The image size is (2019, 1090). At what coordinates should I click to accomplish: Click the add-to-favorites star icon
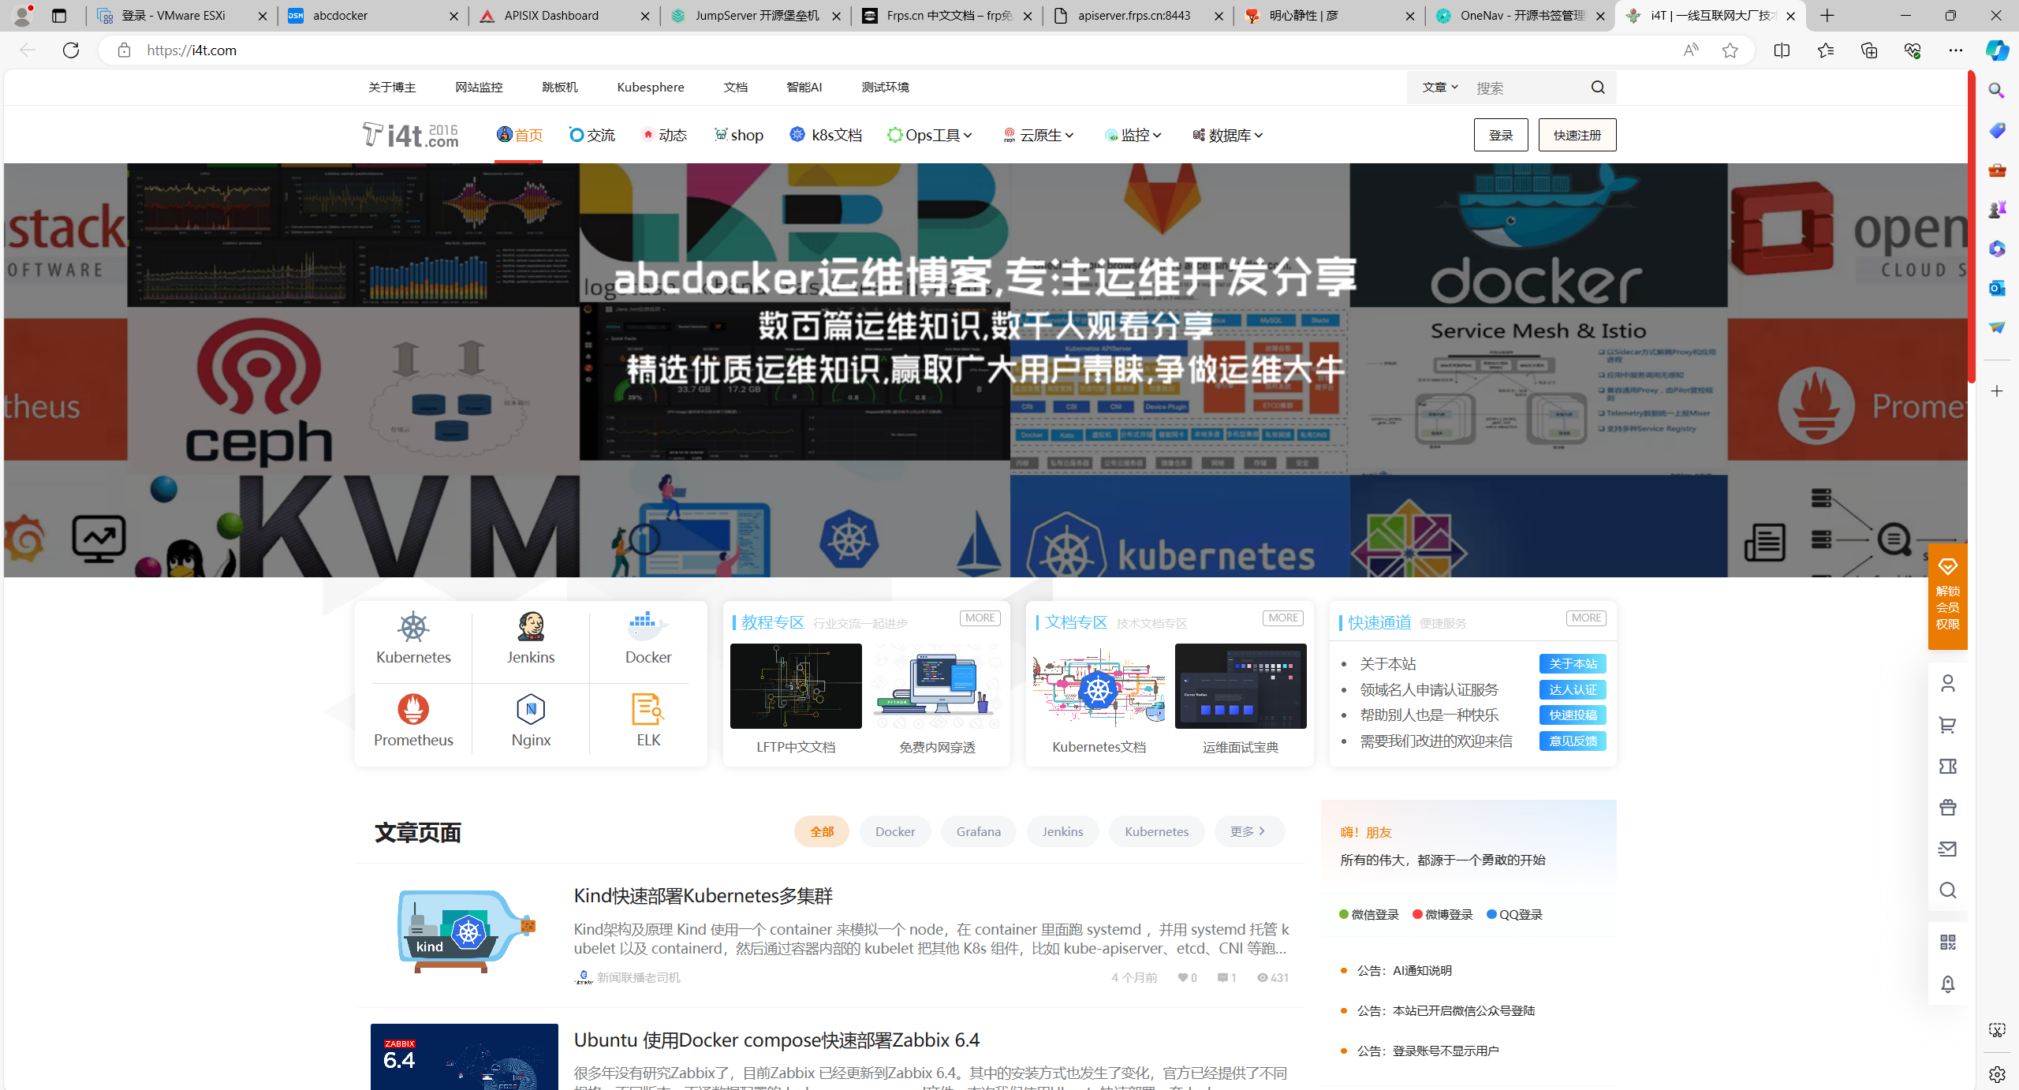pyautogui.click(x=1730, y=50)
